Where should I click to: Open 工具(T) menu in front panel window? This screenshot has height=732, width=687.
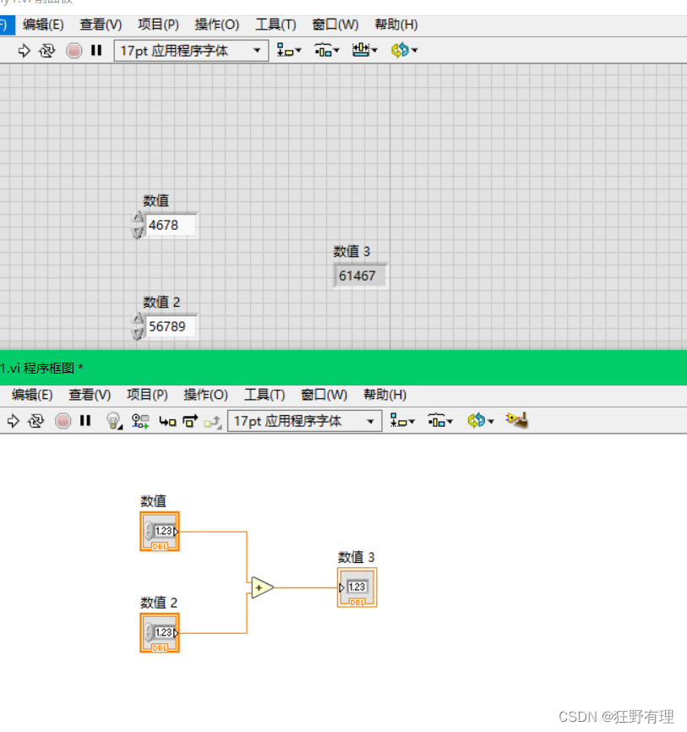point(275,25)
